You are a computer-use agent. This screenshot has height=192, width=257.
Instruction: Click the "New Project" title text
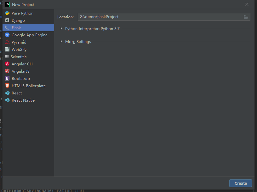[x=23, y=5]
